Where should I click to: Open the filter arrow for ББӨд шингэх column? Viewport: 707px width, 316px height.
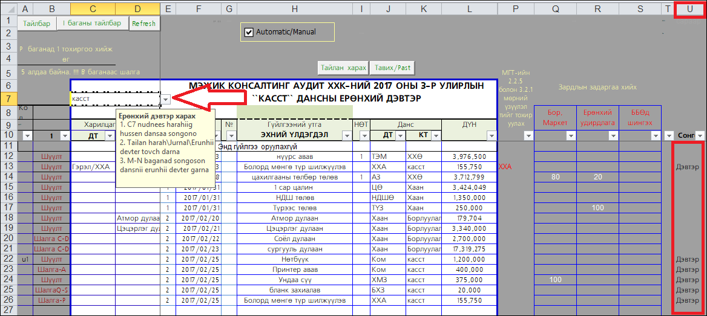click(655, 136)
